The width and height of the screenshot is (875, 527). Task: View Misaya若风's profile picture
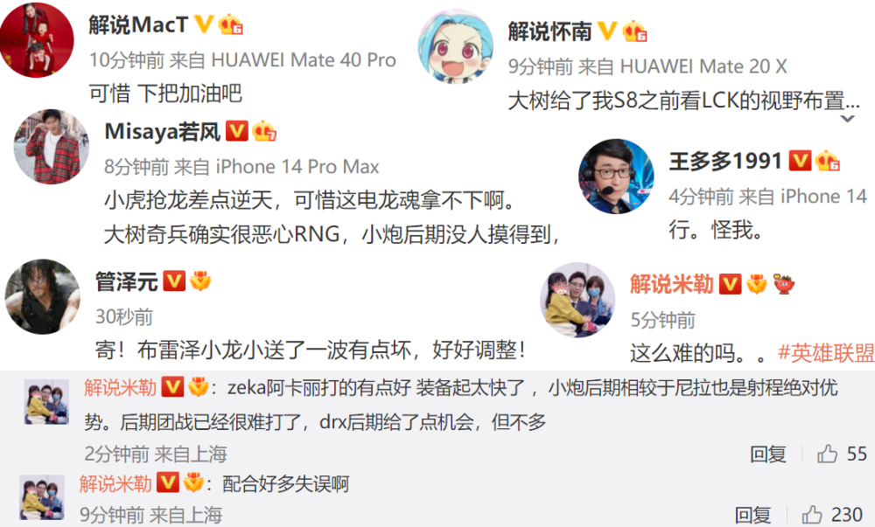click(x=52, y=147)
